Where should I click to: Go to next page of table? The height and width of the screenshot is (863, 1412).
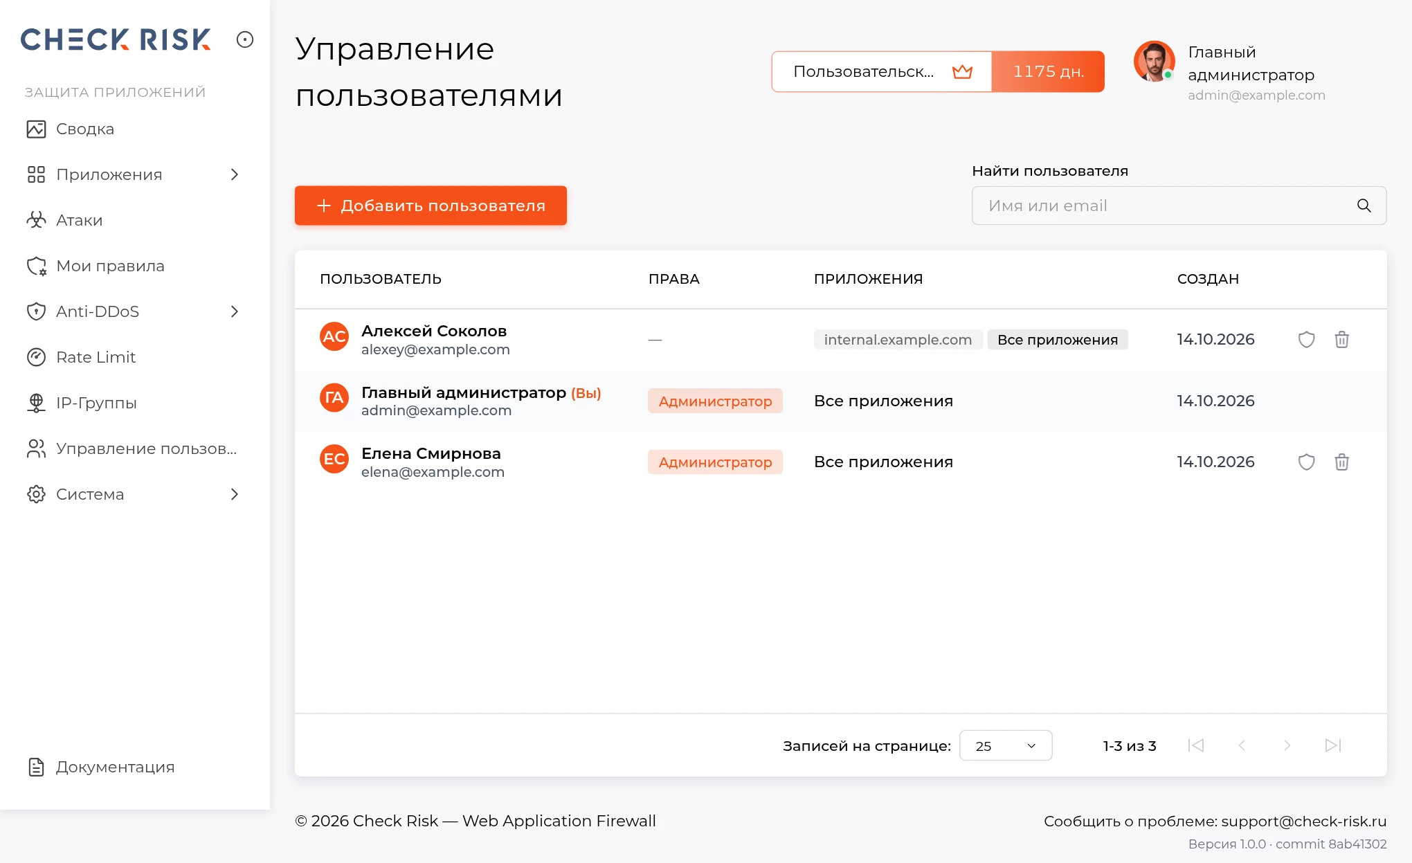(1287, 745)
